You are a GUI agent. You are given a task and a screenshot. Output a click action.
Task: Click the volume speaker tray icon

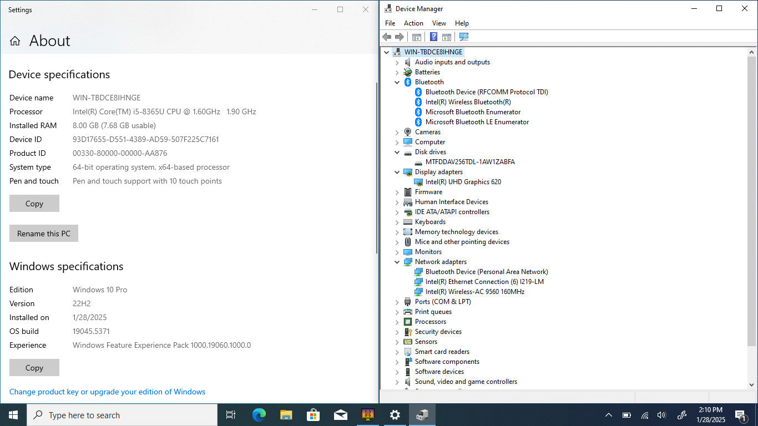tap(661, 415)
